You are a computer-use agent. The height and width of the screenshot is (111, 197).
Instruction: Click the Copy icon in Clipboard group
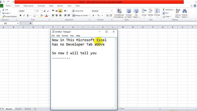tap(3, 13)
